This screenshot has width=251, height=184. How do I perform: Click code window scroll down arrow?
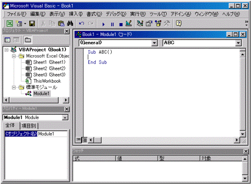(243, 134)
